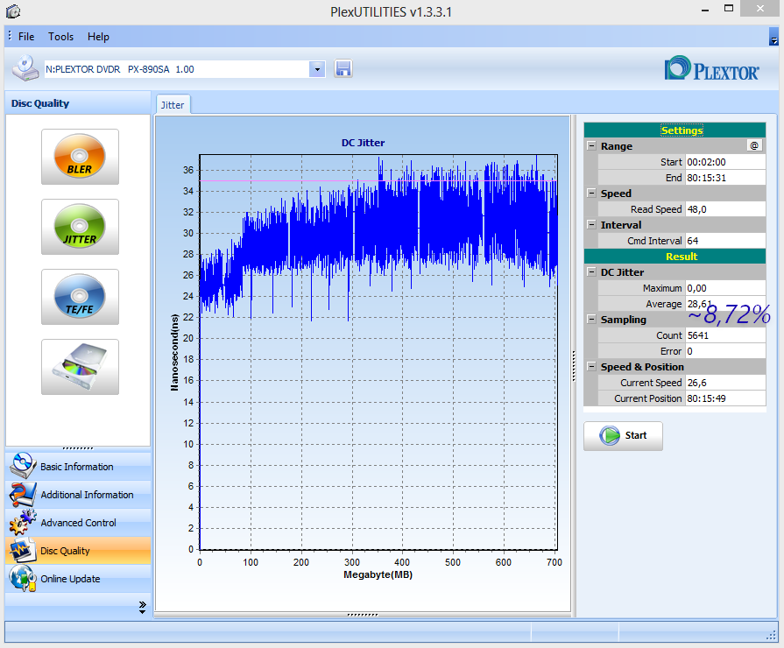
Task: Click the green play icon on Start
Action: [x=610, y=435]
